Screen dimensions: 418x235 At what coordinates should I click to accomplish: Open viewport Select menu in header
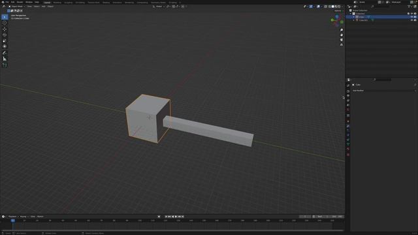point(37,7)
